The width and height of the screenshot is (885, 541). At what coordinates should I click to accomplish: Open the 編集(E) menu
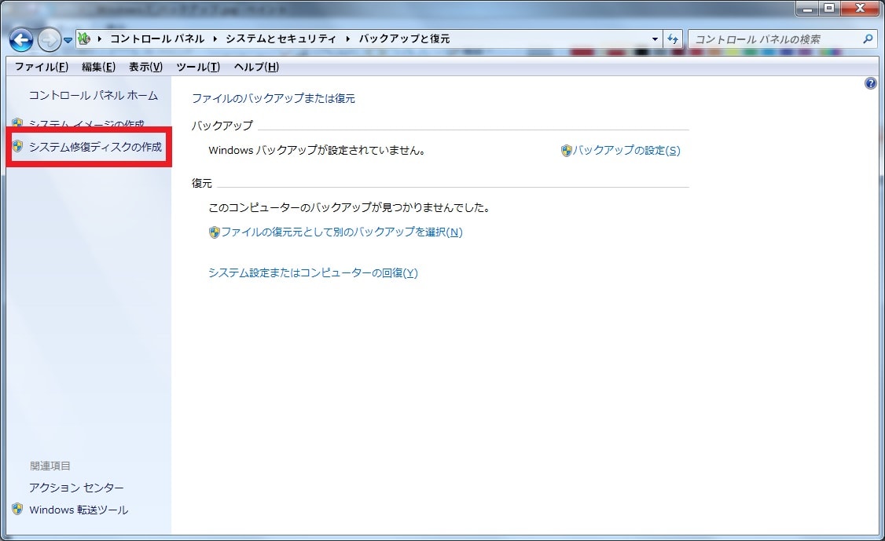pos(98,67)
